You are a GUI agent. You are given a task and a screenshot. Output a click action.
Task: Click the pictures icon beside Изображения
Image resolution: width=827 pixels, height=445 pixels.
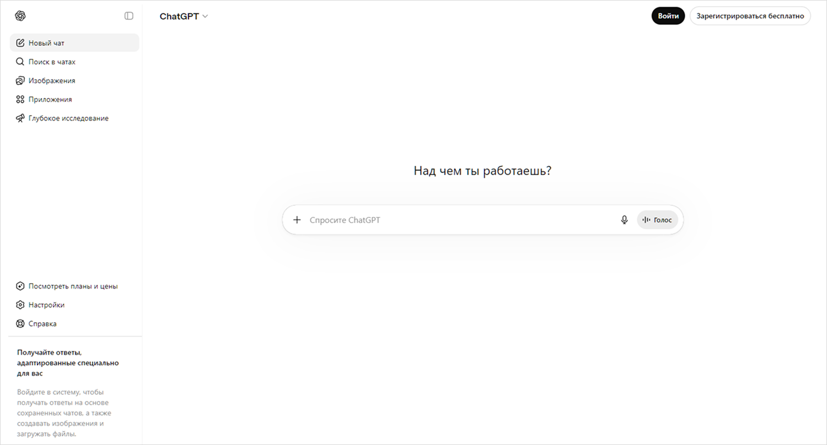(20, 80)
